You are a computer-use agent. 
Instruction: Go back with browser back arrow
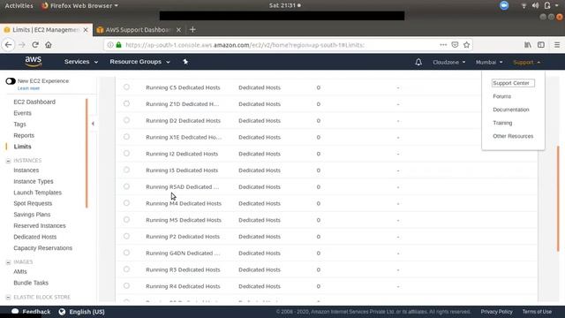pos(8,45)
